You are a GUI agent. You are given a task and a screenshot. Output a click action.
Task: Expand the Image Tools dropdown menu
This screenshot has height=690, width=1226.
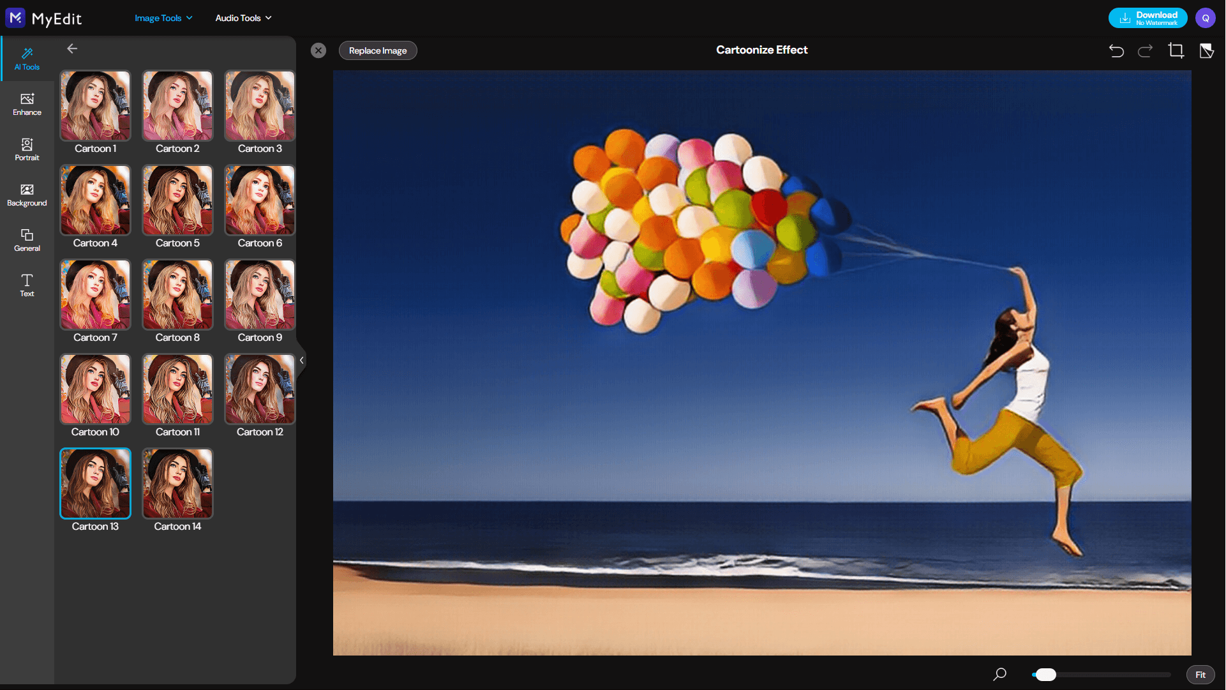[x=163, y=18]
